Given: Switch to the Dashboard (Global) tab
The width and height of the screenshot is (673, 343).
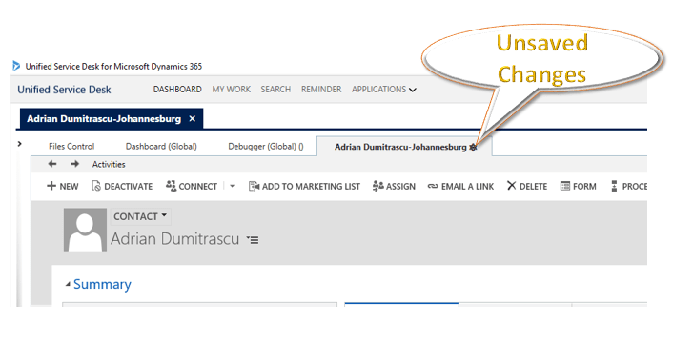Looking at the screenshot, I should pyautogui.click(x=161, y=146).
